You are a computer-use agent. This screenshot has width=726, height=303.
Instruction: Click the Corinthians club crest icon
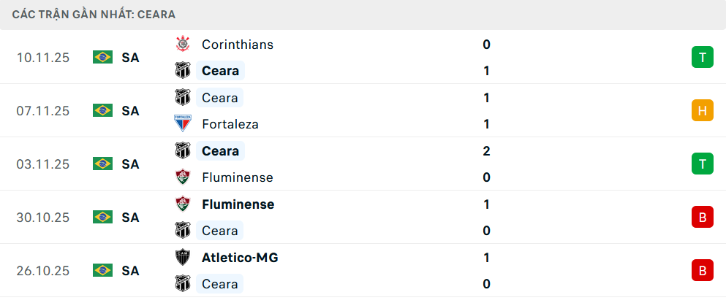[x=182, y=45]
